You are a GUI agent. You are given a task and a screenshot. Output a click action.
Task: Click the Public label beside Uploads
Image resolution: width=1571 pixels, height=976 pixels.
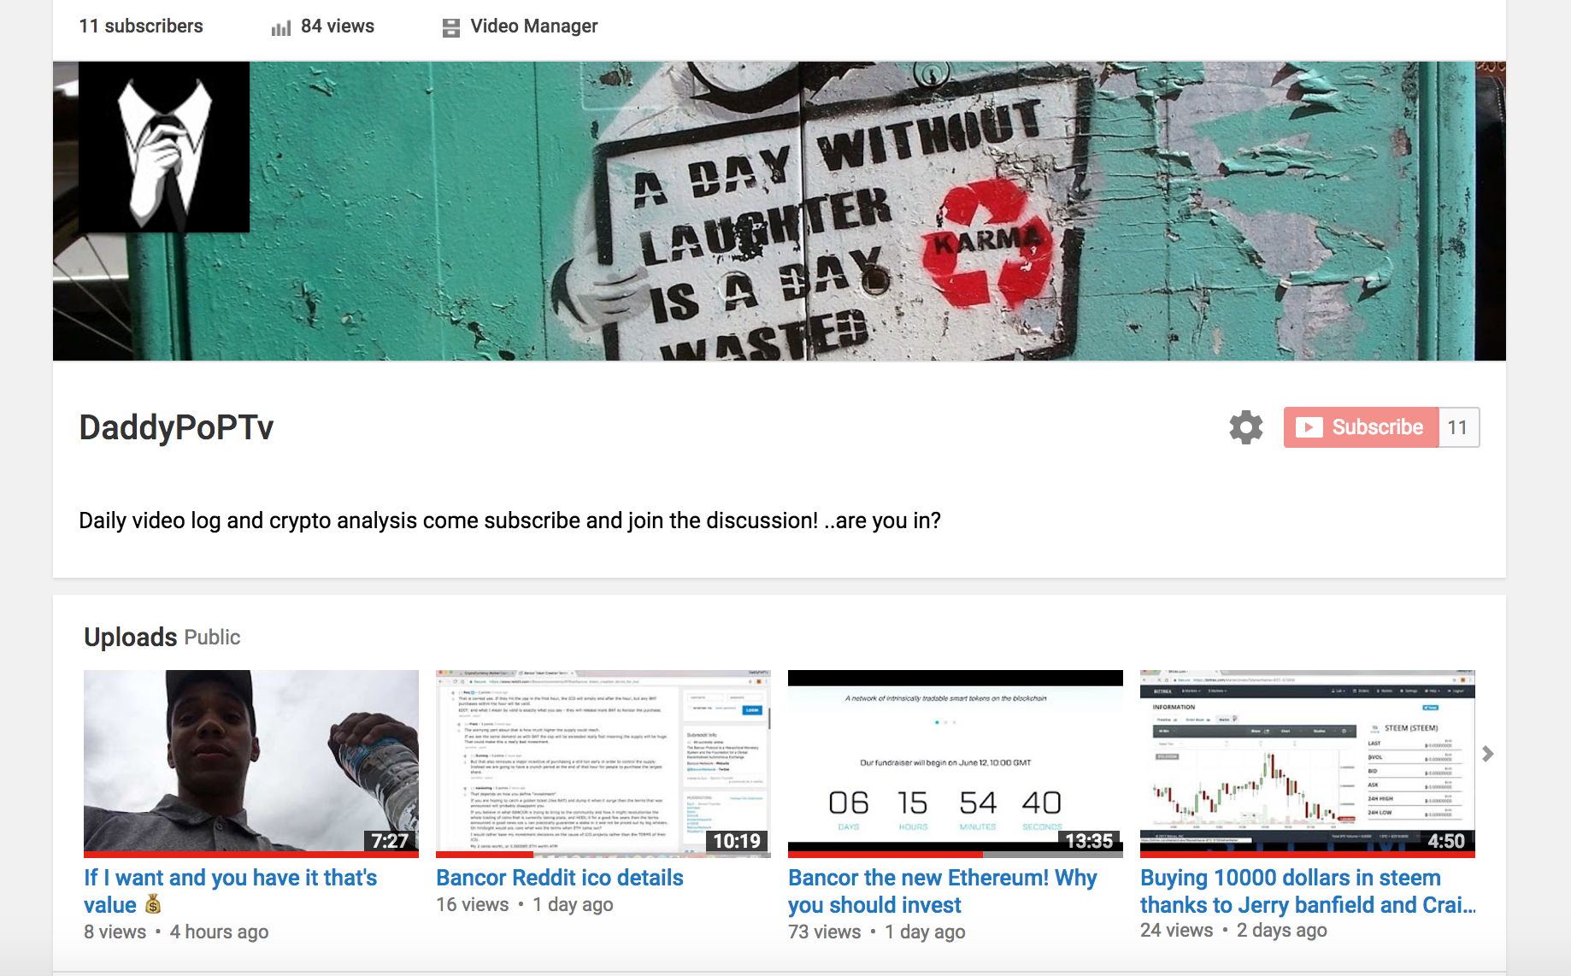coord(212,638)
